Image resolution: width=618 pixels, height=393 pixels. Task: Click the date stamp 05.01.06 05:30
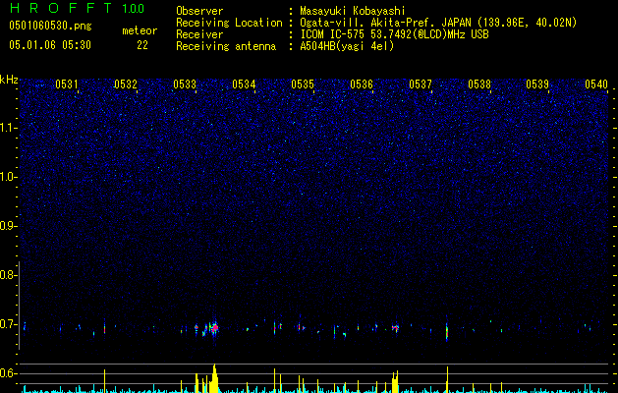(x=50, y=45)
